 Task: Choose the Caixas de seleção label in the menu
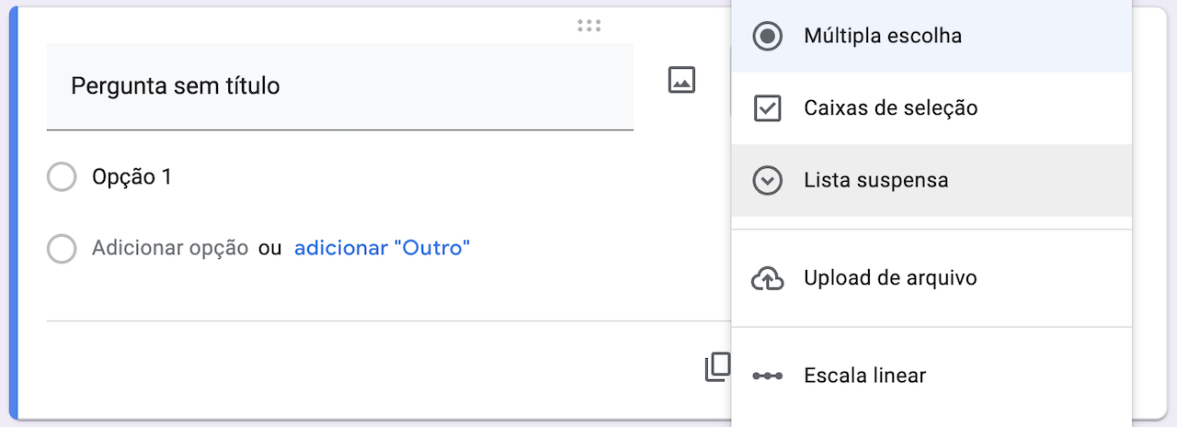(890, 108)
